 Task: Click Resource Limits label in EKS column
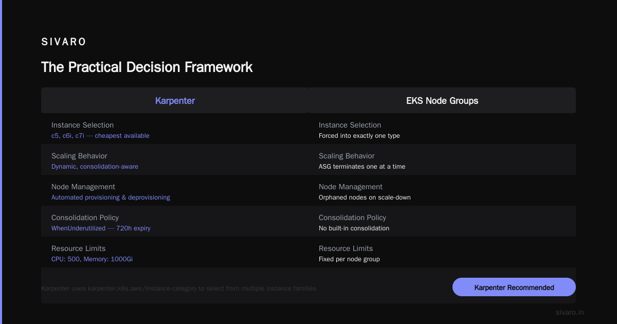click(x=346, y=248)
